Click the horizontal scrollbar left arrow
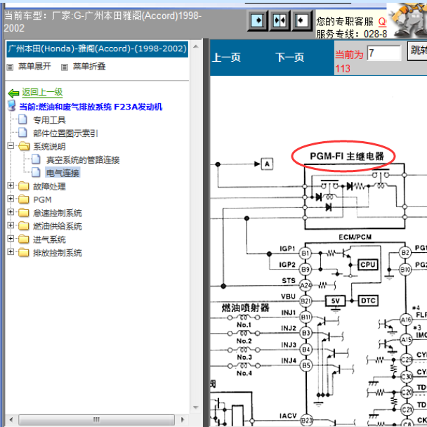427x427 pixels. [x=11, y=419]
